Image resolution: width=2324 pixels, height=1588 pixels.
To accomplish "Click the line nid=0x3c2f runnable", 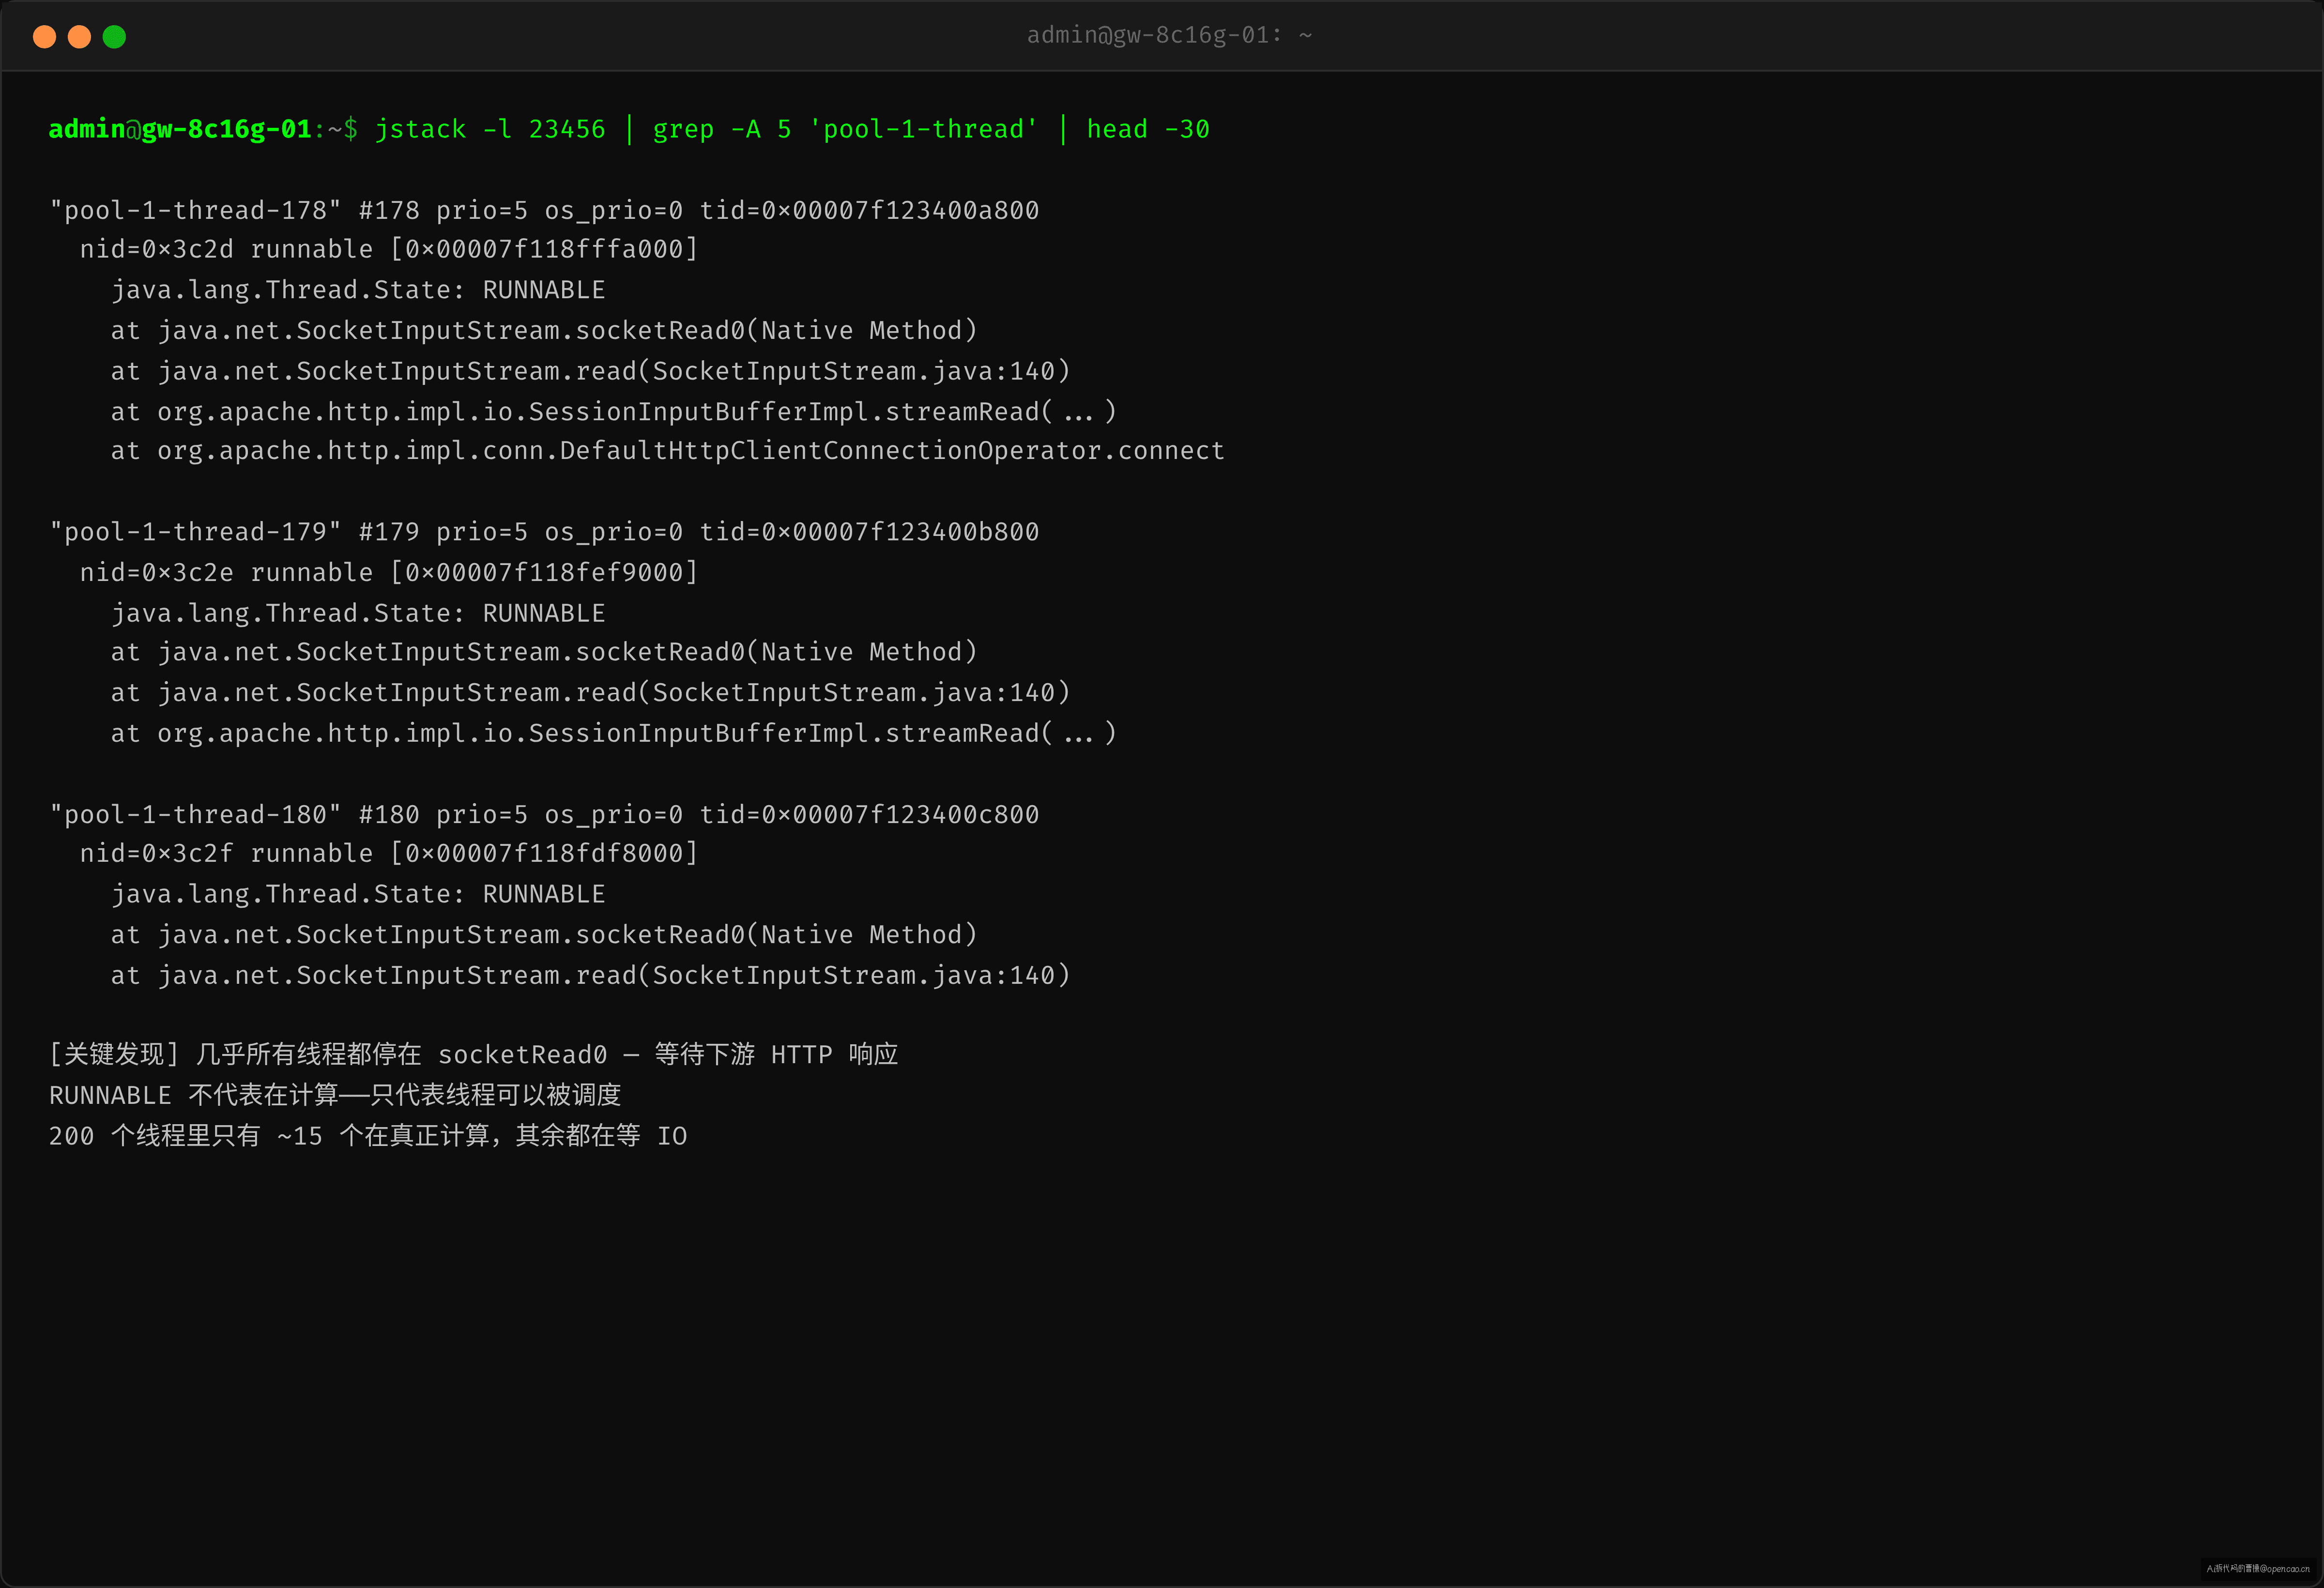I will coord(388,853).
